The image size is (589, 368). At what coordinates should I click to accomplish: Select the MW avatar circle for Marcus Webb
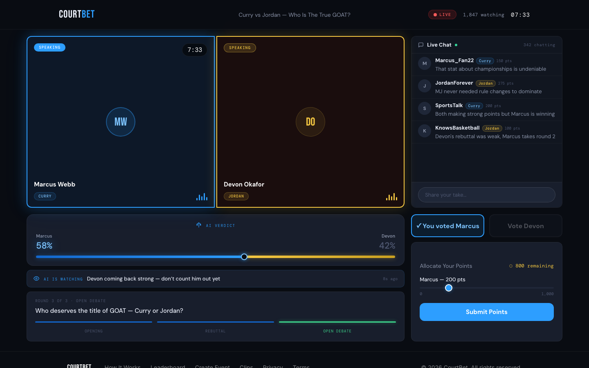click(x=121, y=122)
